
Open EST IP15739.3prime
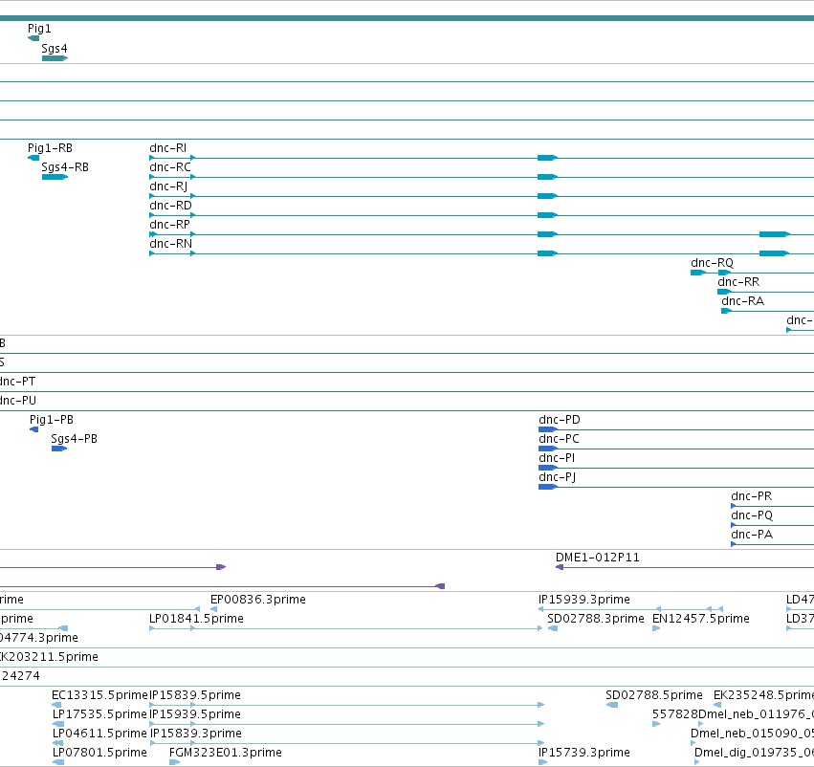coord(584,753)
